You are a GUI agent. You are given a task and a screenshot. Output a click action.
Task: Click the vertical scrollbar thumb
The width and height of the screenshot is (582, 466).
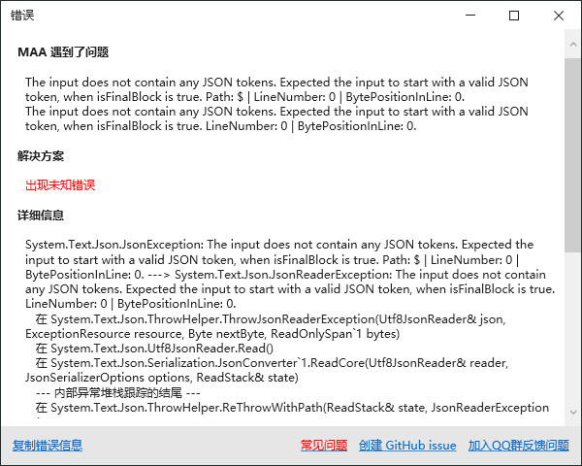572,155
